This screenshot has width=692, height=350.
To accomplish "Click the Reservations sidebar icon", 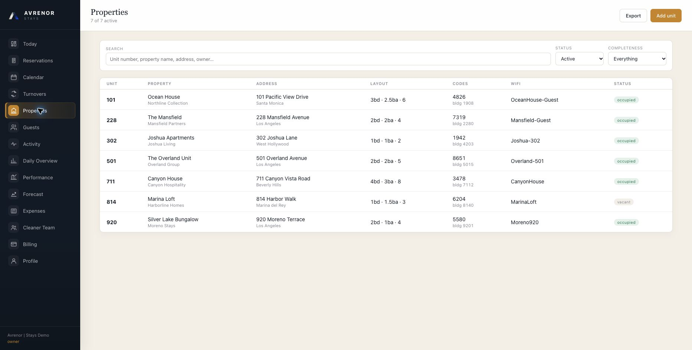I will [x=14, y=60].
